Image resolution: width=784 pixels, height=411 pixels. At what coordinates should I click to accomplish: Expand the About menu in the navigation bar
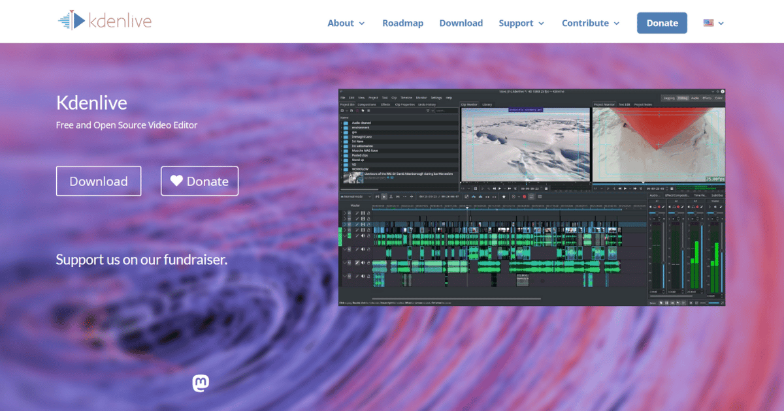346,23
